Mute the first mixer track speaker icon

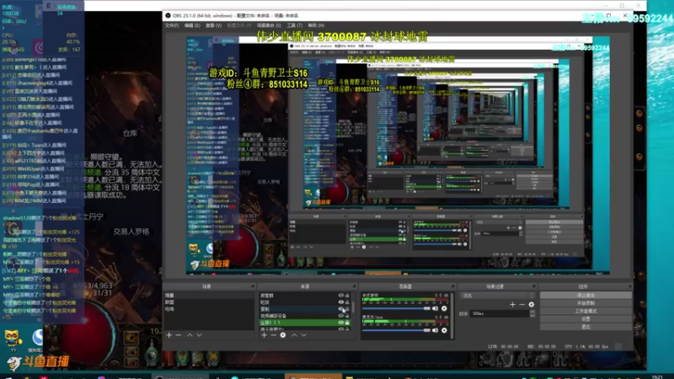point(435,308)
